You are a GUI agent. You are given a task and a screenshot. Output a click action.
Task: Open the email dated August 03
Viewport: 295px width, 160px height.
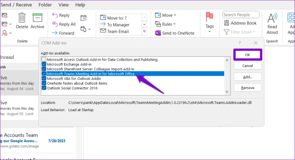19,108
